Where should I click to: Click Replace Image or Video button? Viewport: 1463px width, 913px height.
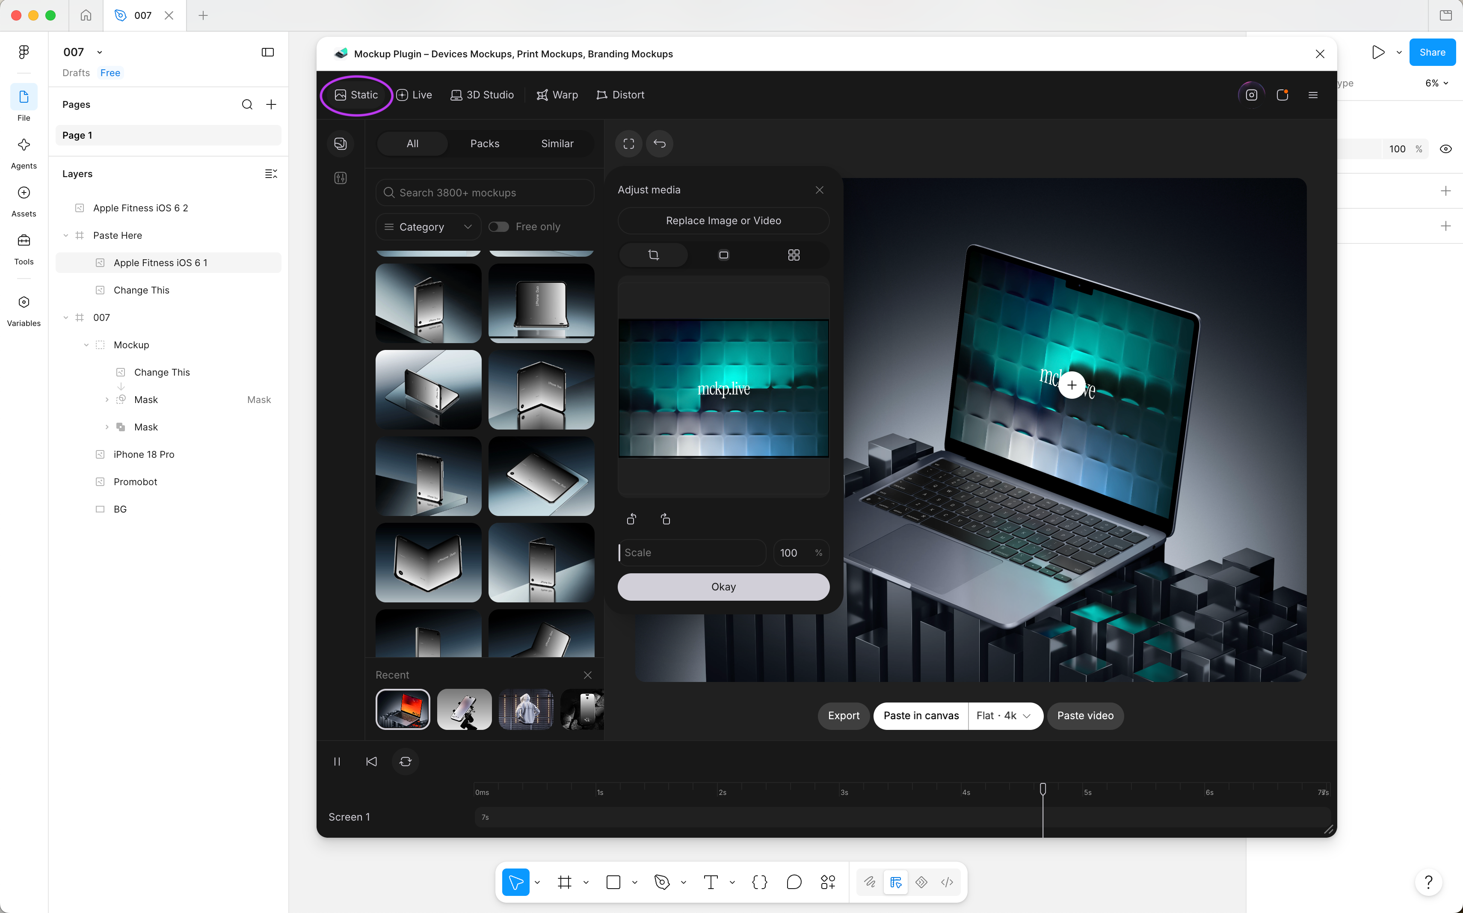point(723,221)
